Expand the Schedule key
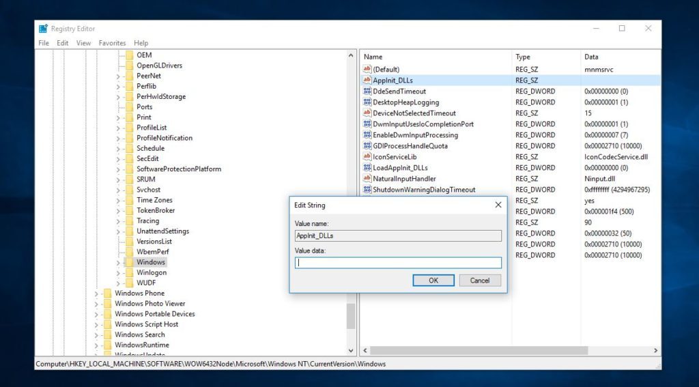The image size is (699, 387). tap(118, 149)
